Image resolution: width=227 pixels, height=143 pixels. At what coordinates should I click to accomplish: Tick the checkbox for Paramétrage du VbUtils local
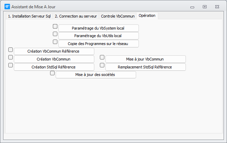(x=55, y=34)
